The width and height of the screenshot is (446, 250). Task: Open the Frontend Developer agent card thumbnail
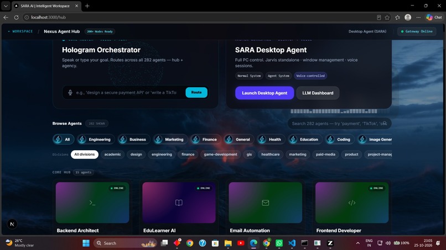pyautogui.click(x=352, y=203)
